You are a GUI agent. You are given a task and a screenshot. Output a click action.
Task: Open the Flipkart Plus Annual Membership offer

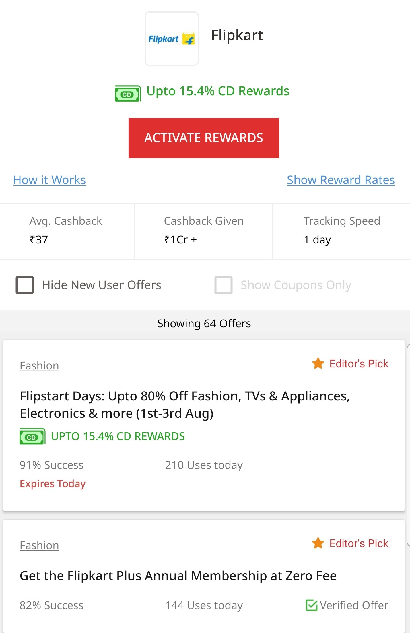[178, 576]
